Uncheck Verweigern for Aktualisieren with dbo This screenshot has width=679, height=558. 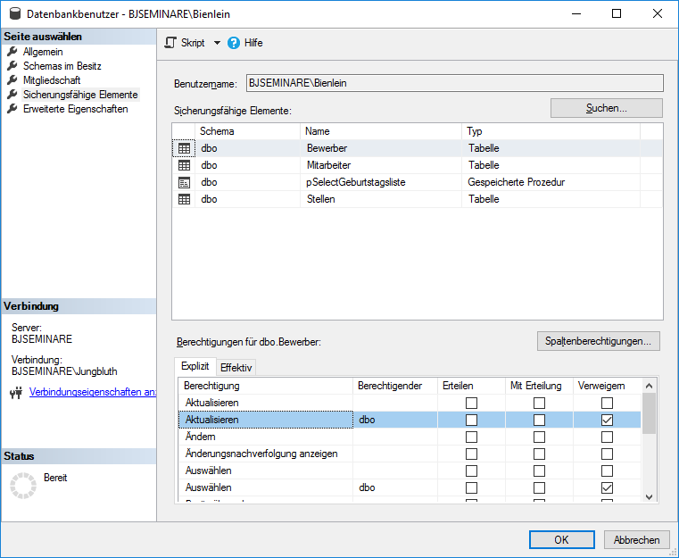click(x=607, y=420)
